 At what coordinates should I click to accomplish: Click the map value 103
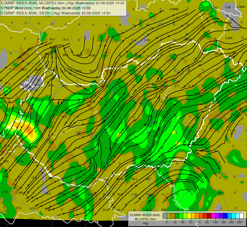[163, 210]
